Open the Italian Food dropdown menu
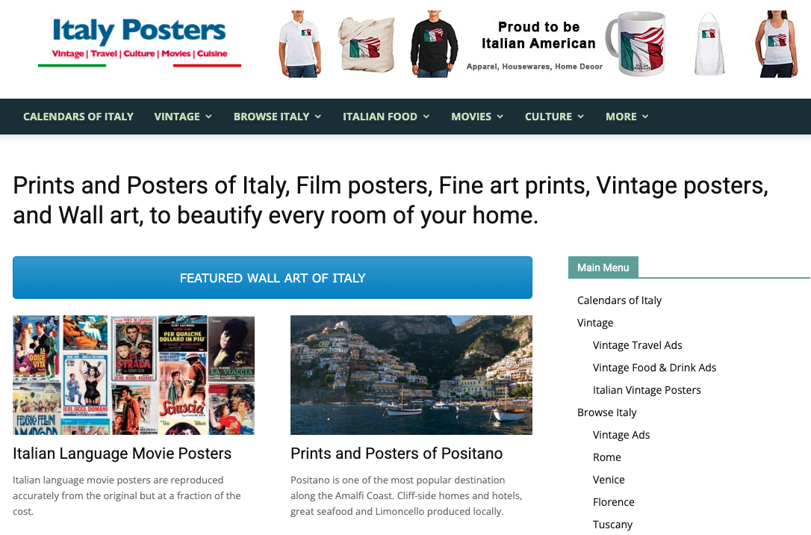 386,117
